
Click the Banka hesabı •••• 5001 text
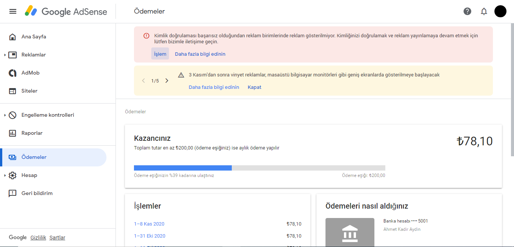[x=406, y=221]
